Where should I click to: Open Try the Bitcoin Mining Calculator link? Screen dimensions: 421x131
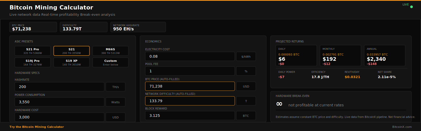[x=37, y=127]
